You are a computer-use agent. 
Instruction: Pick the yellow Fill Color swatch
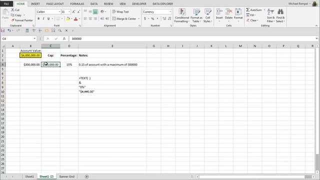click(x=68, y=19)
